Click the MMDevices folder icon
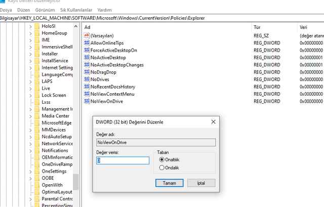 click(37, 130)
